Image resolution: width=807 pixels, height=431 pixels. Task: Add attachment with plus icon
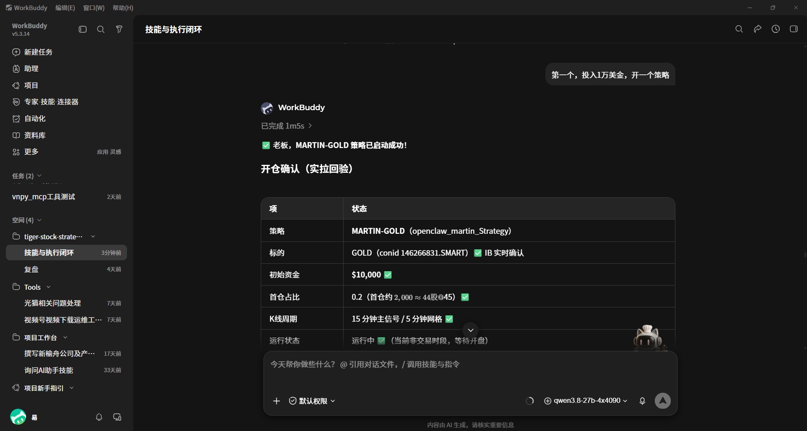pyautogui.click(x=276, y=401)
